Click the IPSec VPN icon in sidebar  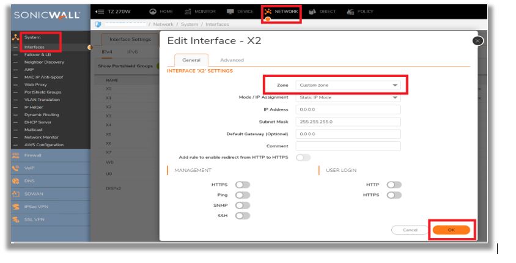pos(15,207)
